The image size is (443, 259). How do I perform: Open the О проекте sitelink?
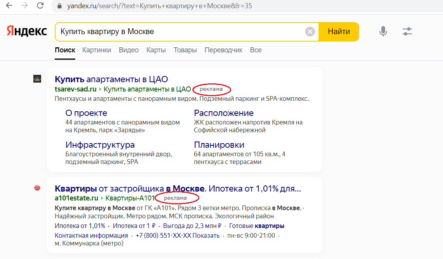tap(86, 113)
